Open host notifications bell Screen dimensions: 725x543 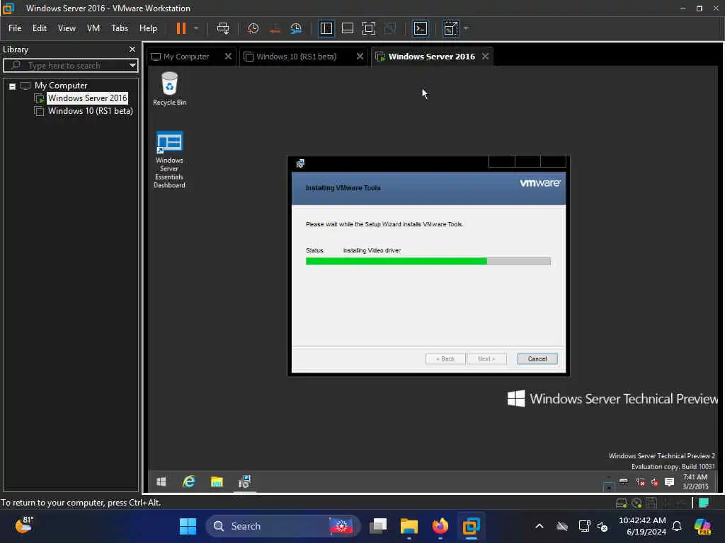point(677,526)
